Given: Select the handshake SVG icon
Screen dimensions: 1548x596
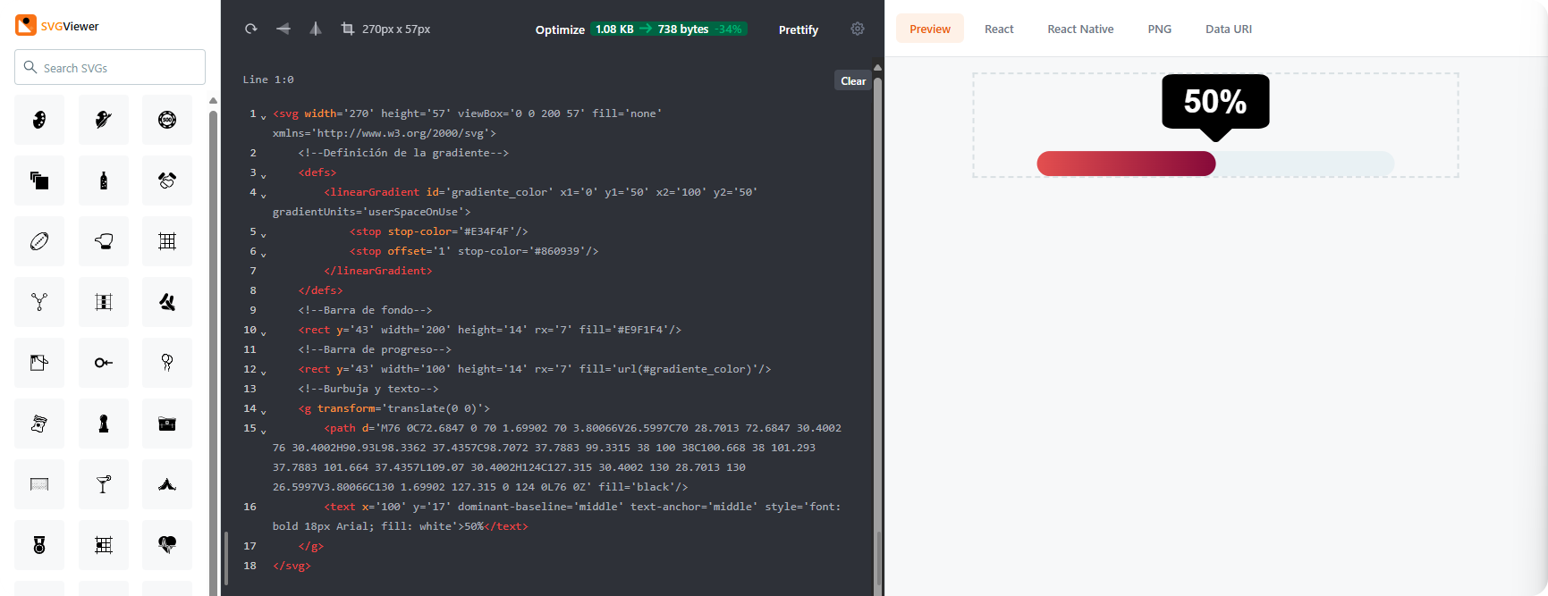Looking at the screenshot, I should point(167,180).
